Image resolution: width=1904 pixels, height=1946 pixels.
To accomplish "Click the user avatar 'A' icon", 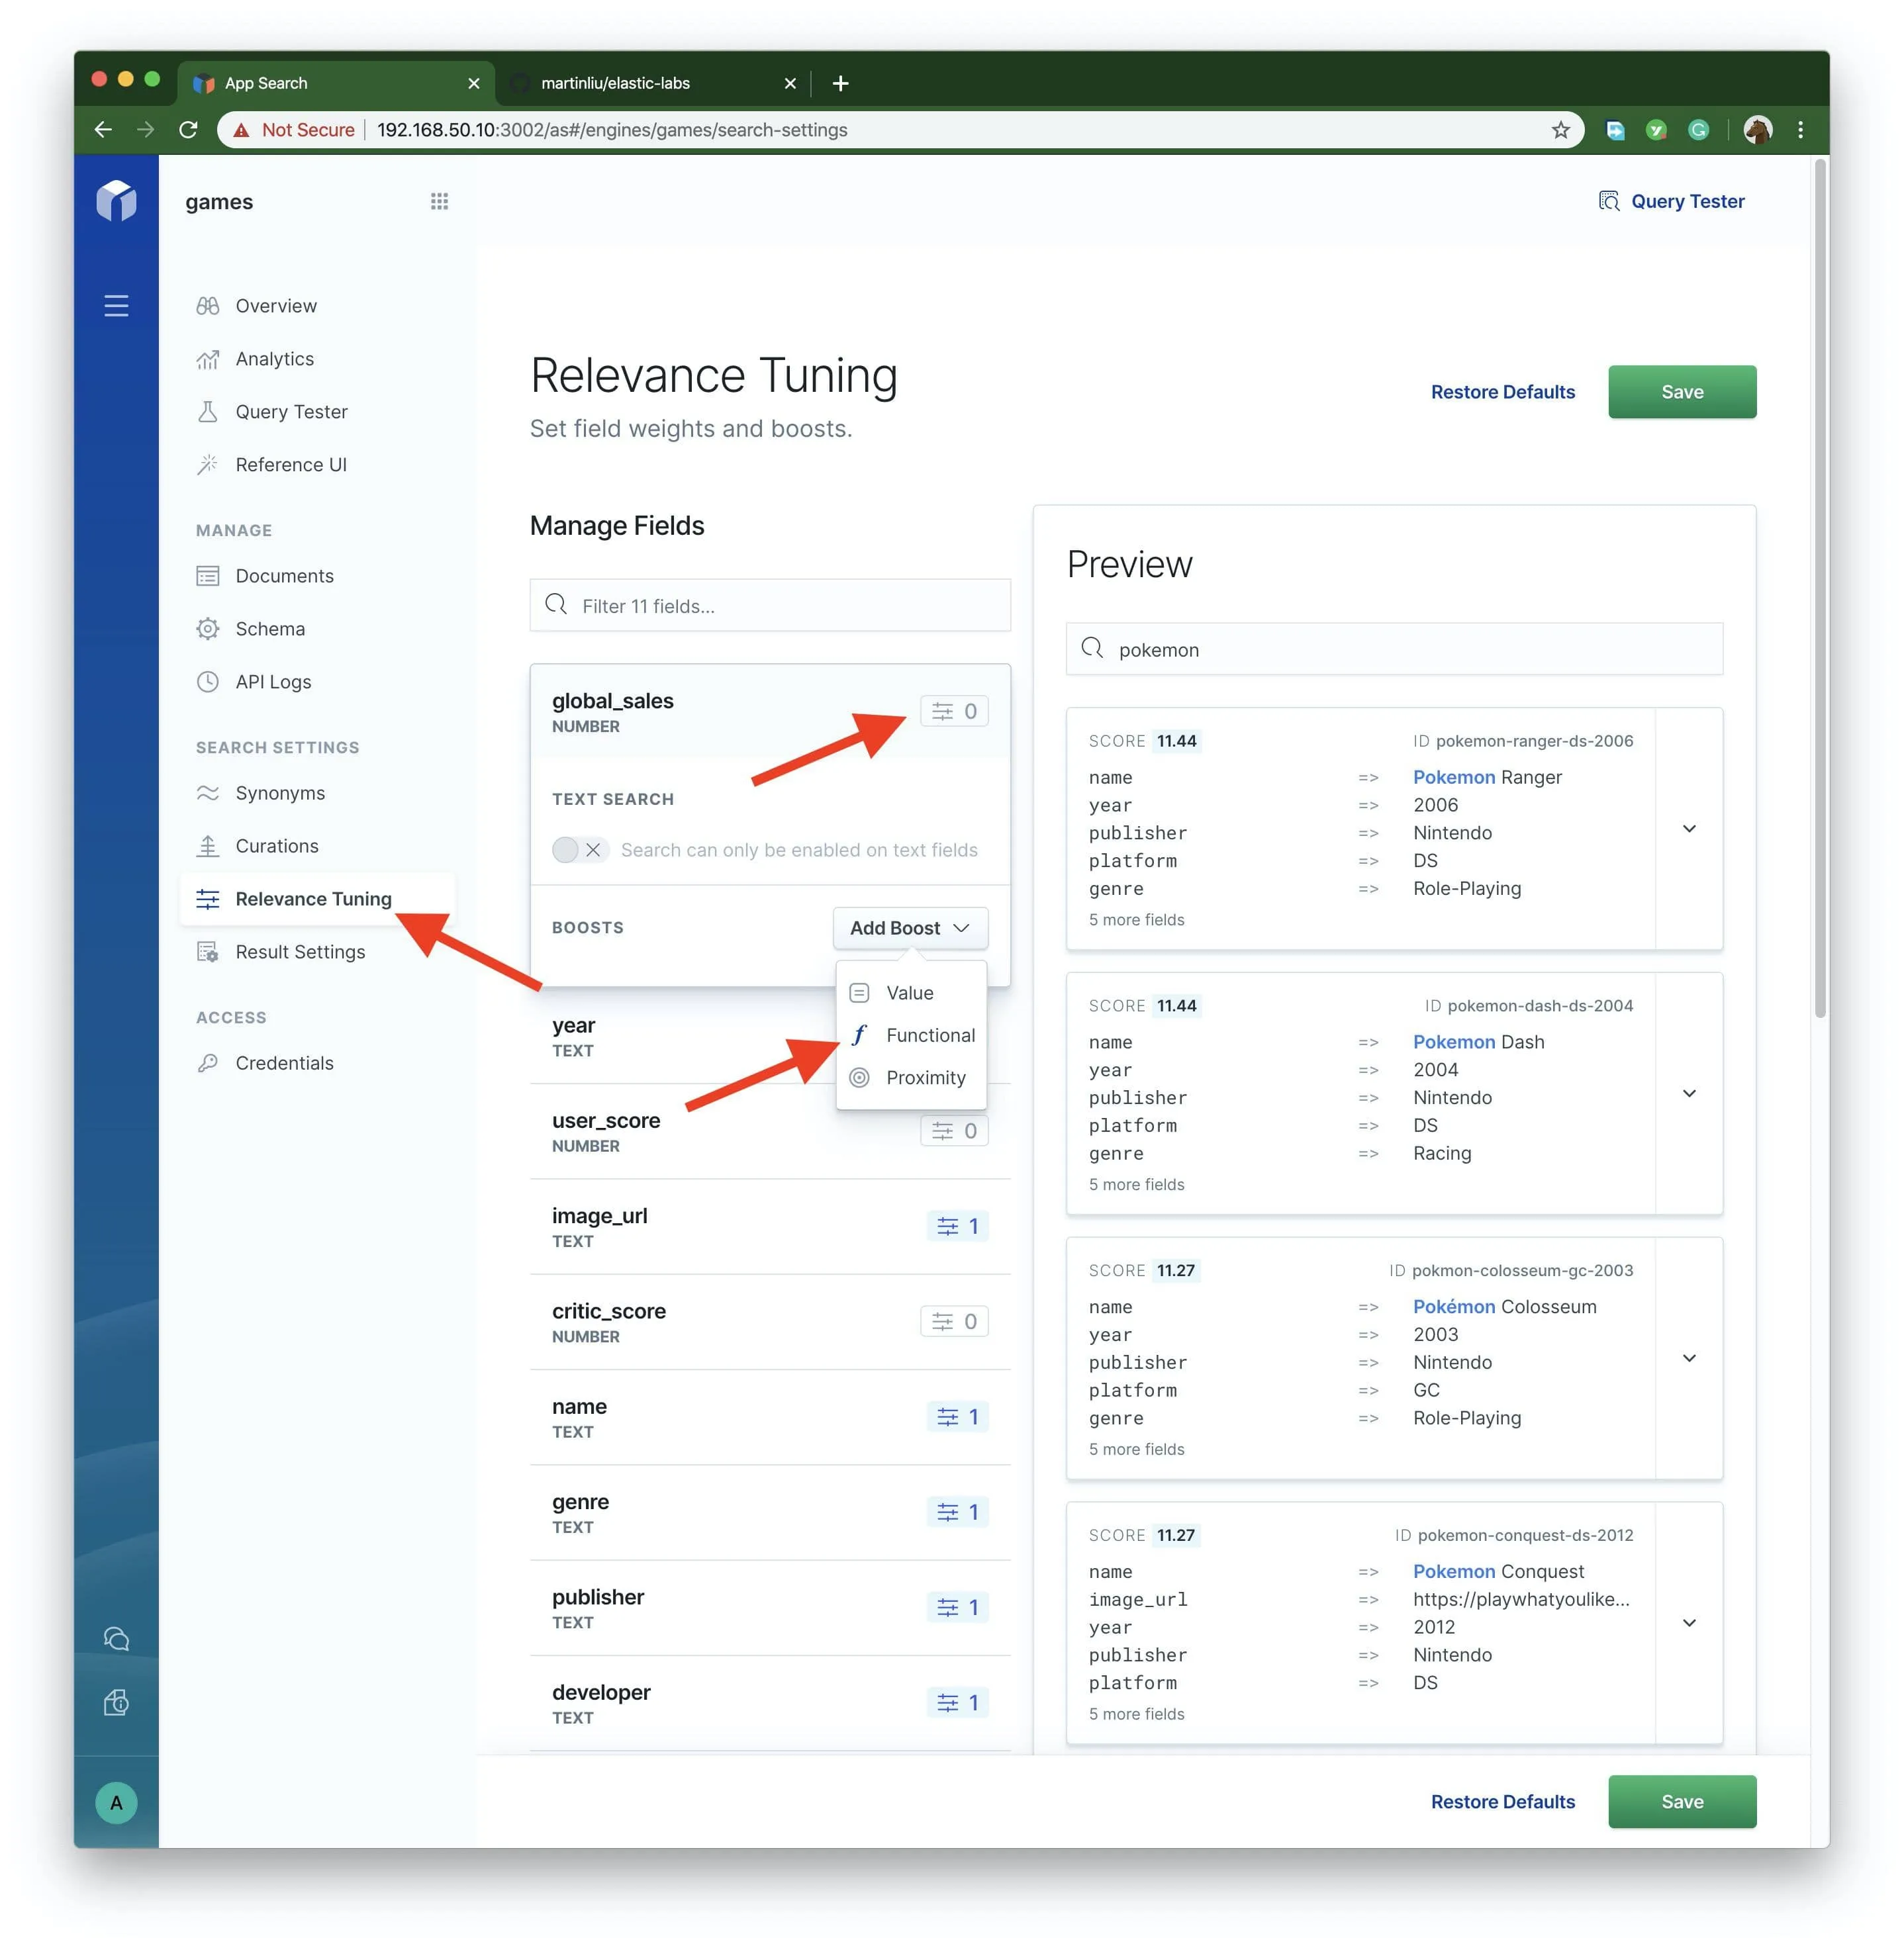I will 116,1802.
